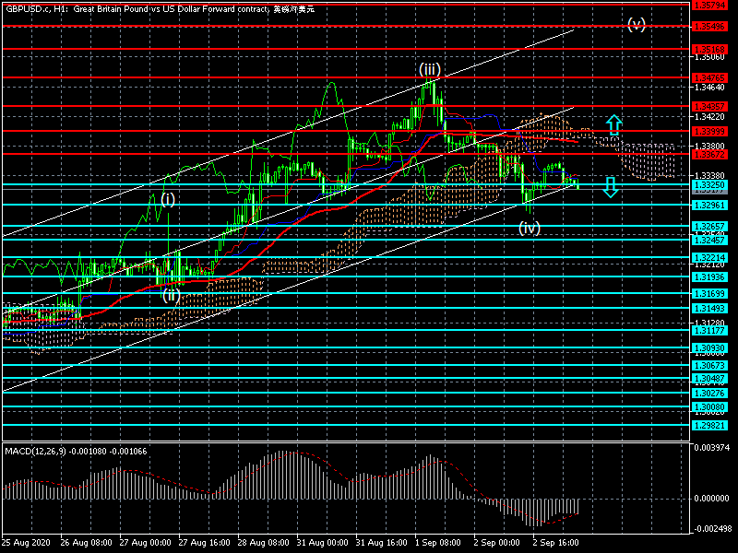Click the 2 Sep 16:00 time axis label
This screenshot has height=553, width=738.
pos(556,543)
